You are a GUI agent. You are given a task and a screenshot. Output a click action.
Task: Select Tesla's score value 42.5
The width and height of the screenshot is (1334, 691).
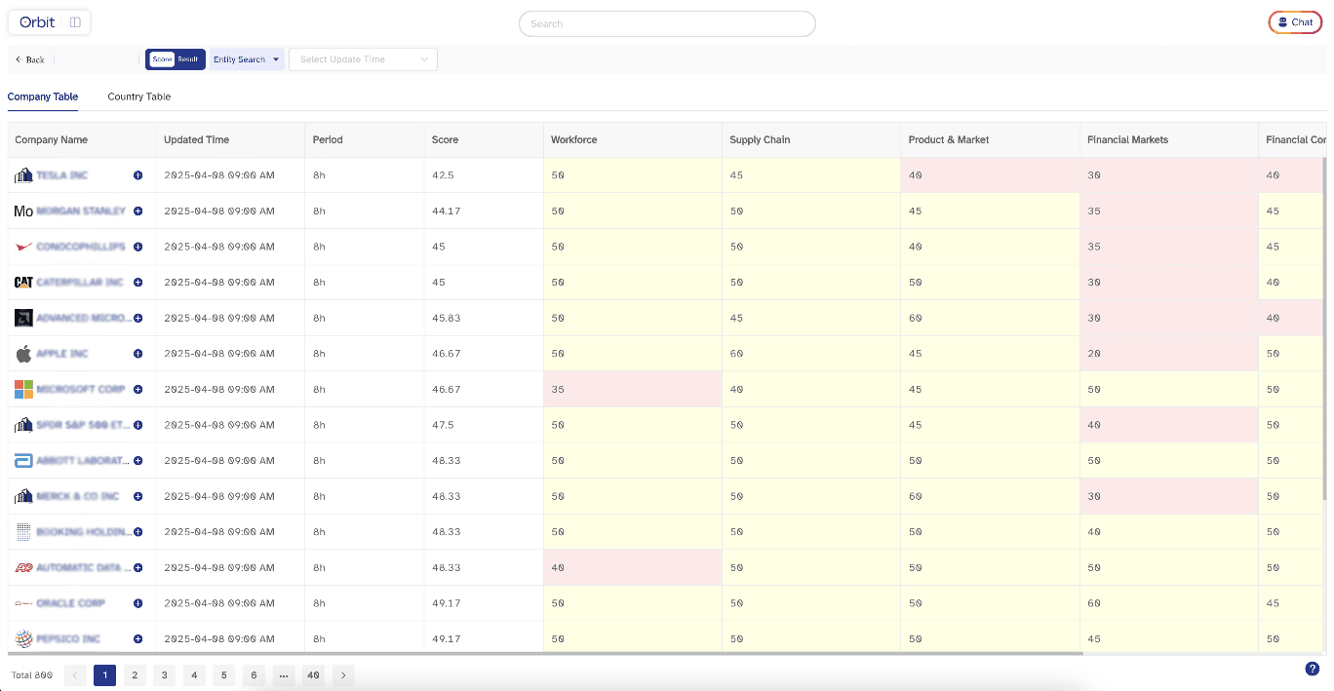click(x=443, y=175)
